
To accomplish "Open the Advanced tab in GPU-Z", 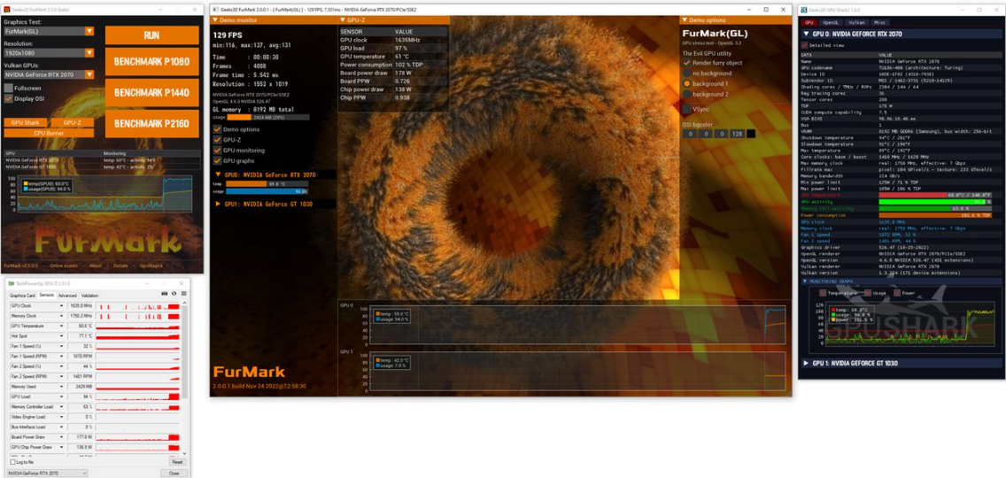I will click(67, 295).
